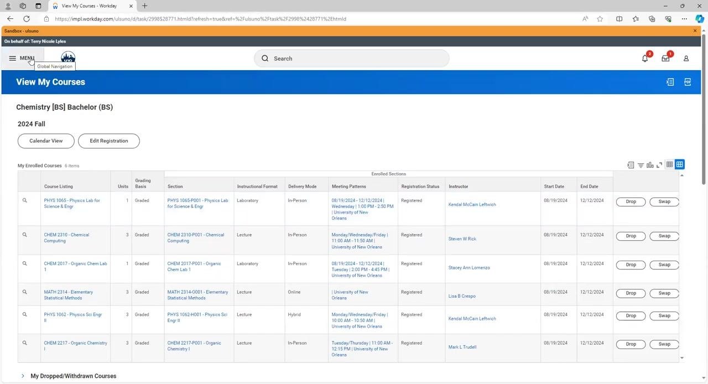The image size is (708, 384).
Task: Open the chart view icon for table
Action: click(x=650, y=165)
